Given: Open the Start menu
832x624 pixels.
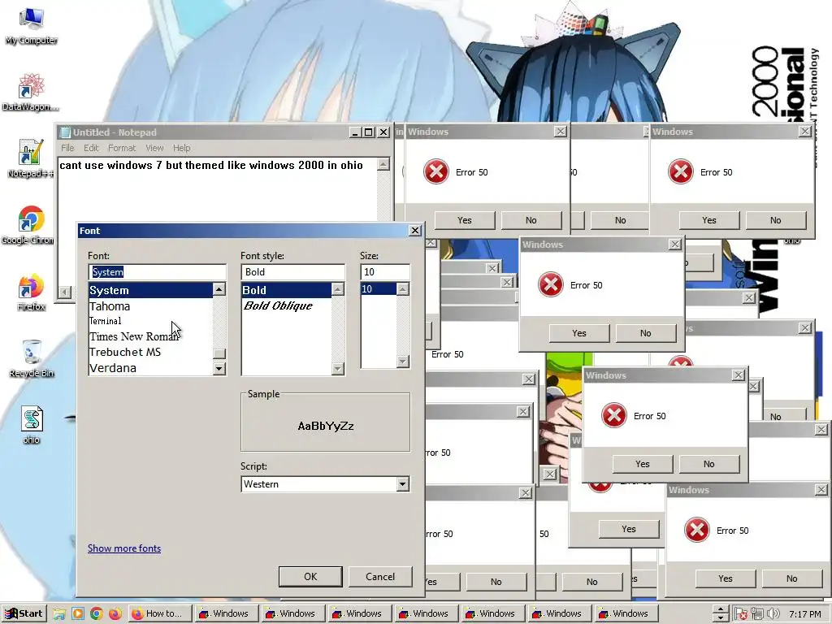Looking at the screenshot, I should (24, 614).
